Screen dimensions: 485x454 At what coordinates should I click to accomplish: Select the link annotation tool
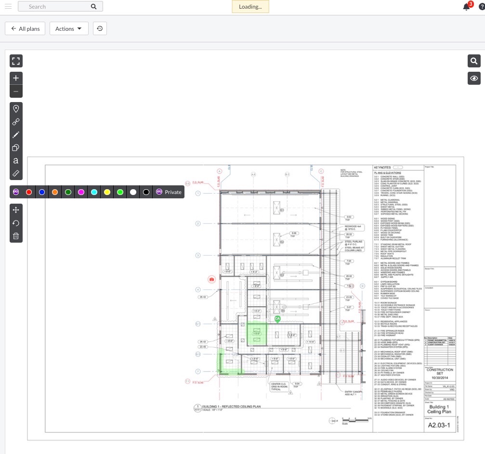(x=16, y=121)
